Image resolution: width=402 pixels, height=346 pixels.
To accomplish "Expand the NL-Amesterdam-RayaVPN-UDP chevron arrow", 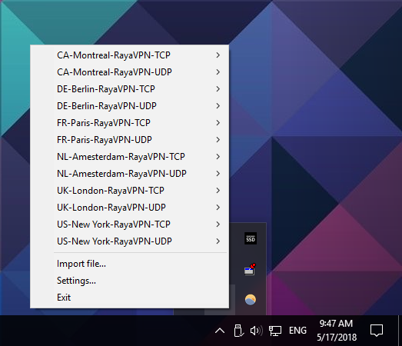I will 218,174.
